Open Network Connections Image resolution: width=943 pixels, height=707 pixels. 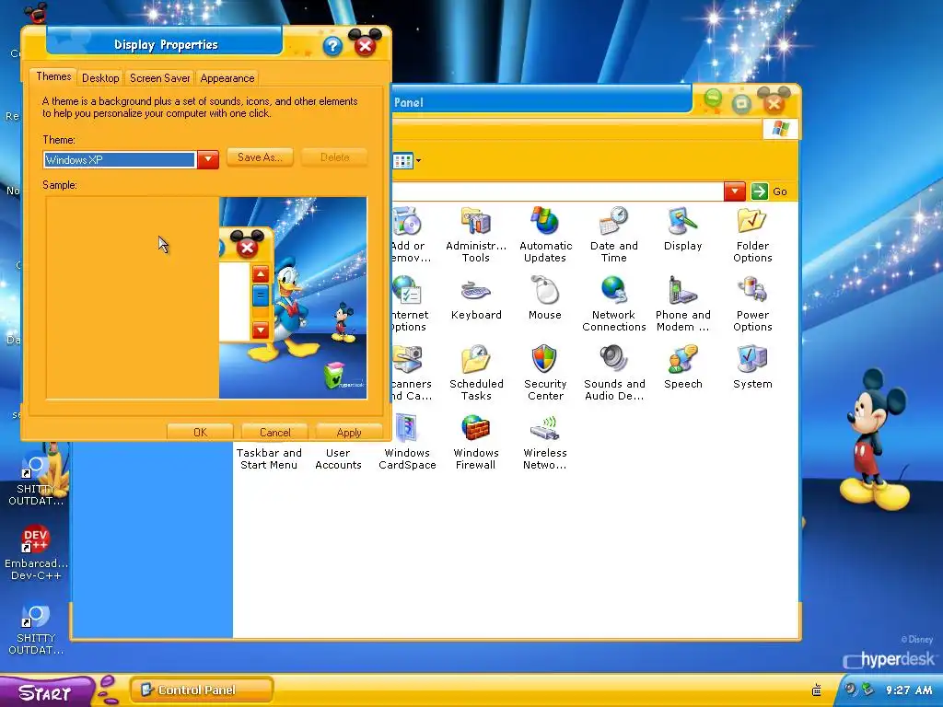click(613, 304)
